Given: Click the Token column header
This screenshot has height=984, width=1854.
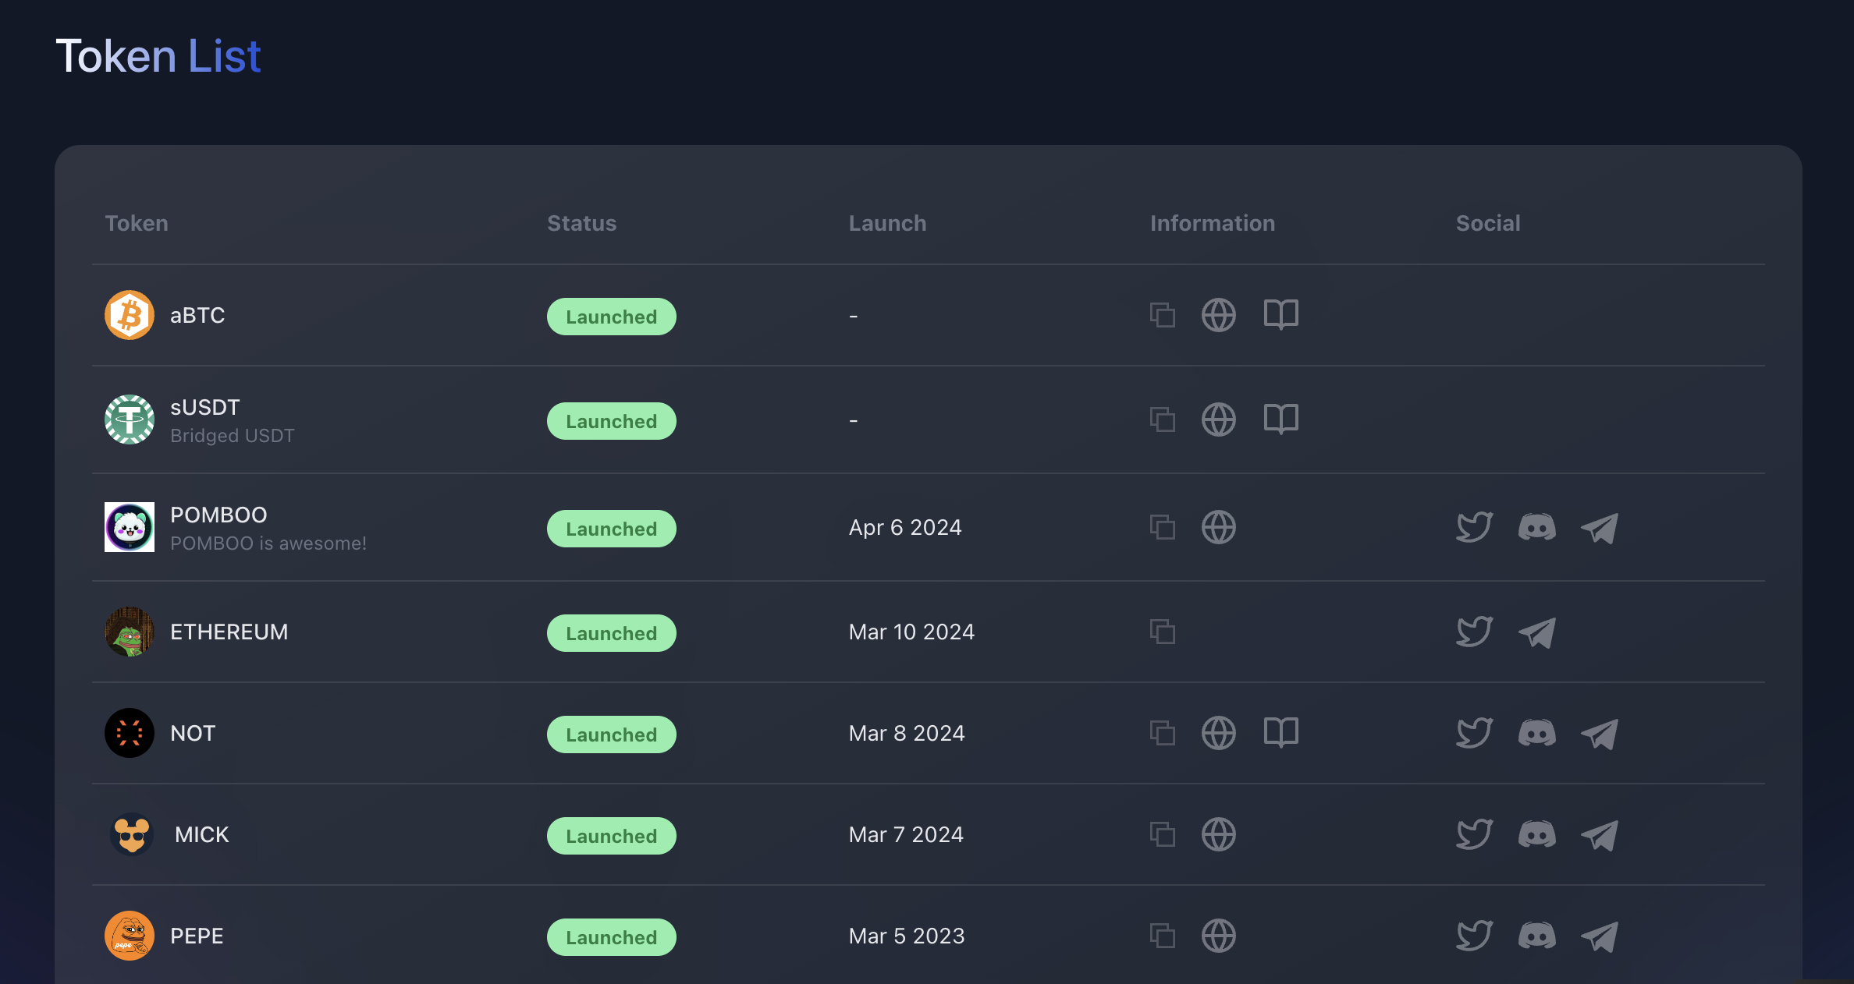Looking at the screenshot, I should (137, 223).
